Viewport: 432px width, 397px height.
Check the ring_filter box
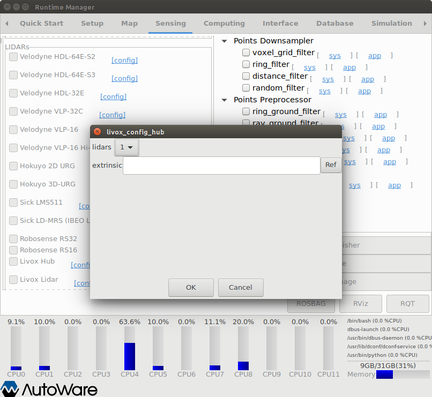point(246,64)
